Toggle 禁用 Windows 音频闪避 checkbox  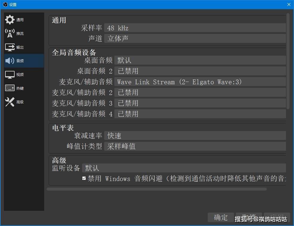tap(84, 178)
